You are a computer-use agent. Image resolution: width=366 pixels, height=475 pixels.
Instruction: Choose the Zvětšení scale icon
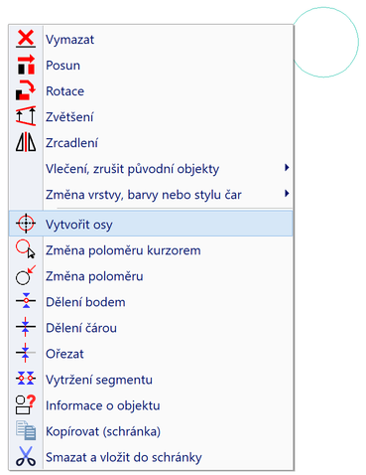click(26, 116)
